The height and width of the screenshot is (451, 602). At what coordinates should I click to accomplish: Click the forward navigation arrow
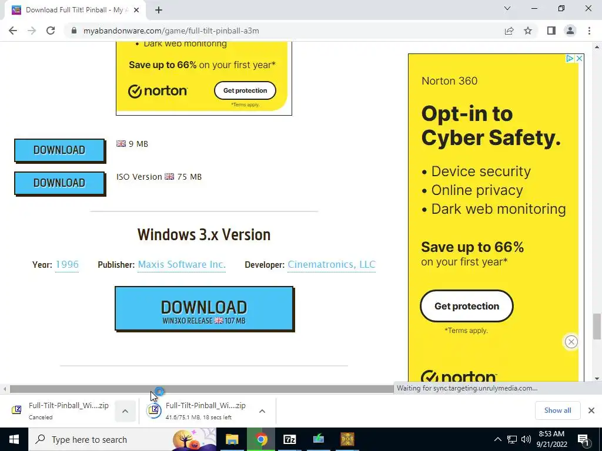(32, 31)
